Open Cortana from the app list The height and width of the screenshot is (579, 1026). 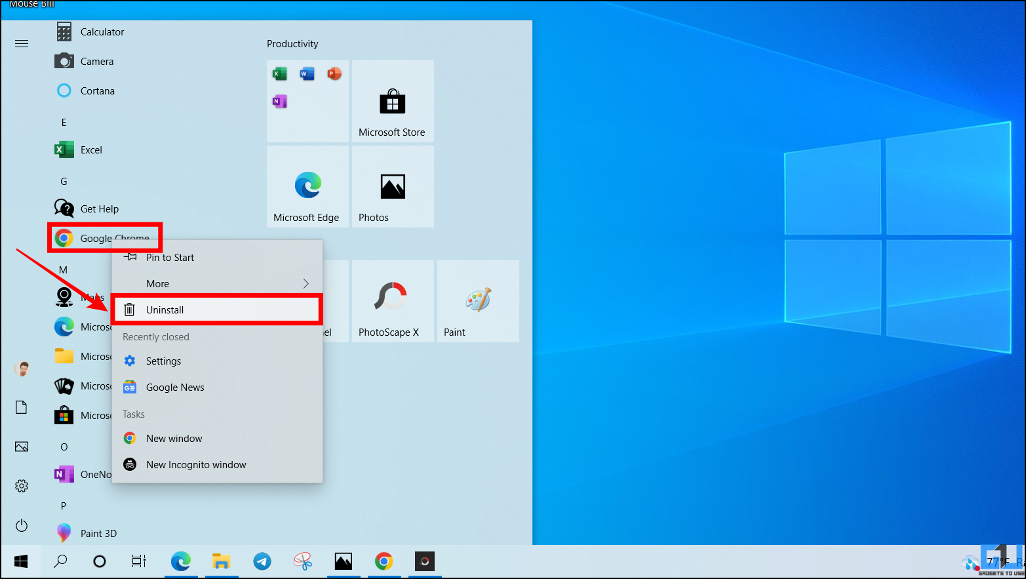click(x=85, y=90)
